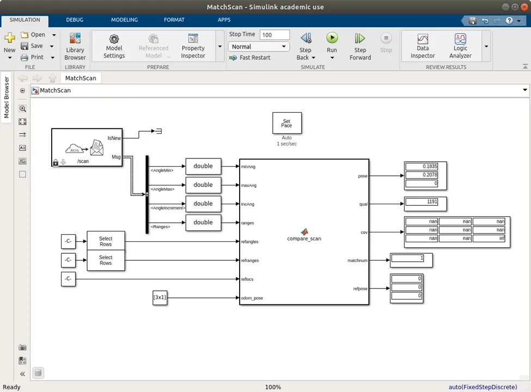The width and height of the screenshot is (531, 392).
Task: Print the model diagram
Action: [x=32, y=57]
